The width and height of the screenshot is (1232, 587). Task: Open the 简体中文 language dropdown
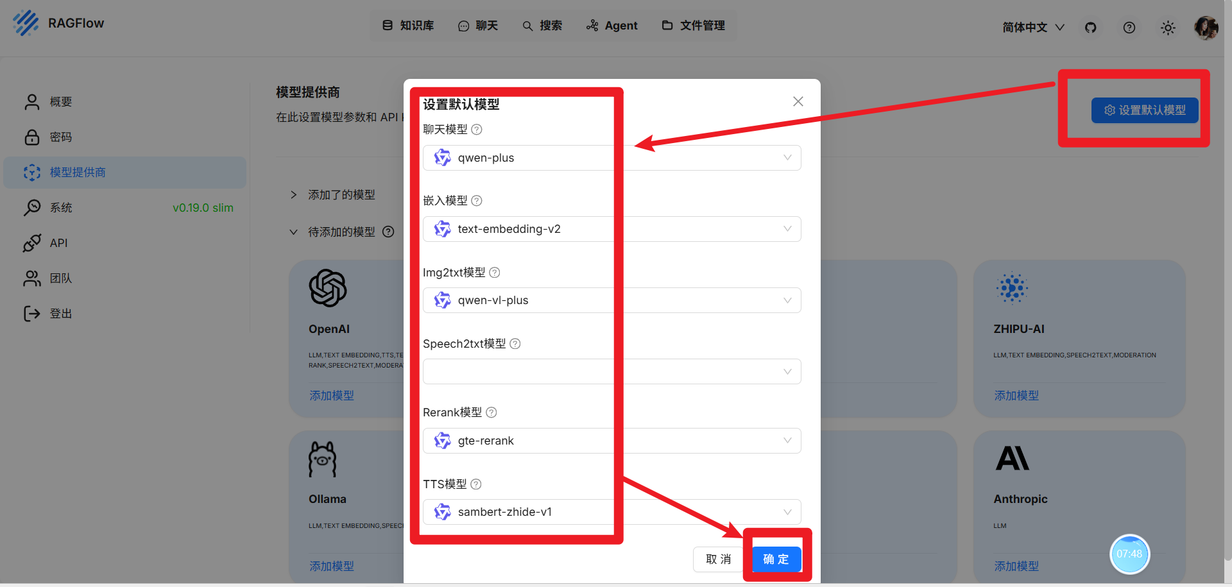coord(1034,28)
